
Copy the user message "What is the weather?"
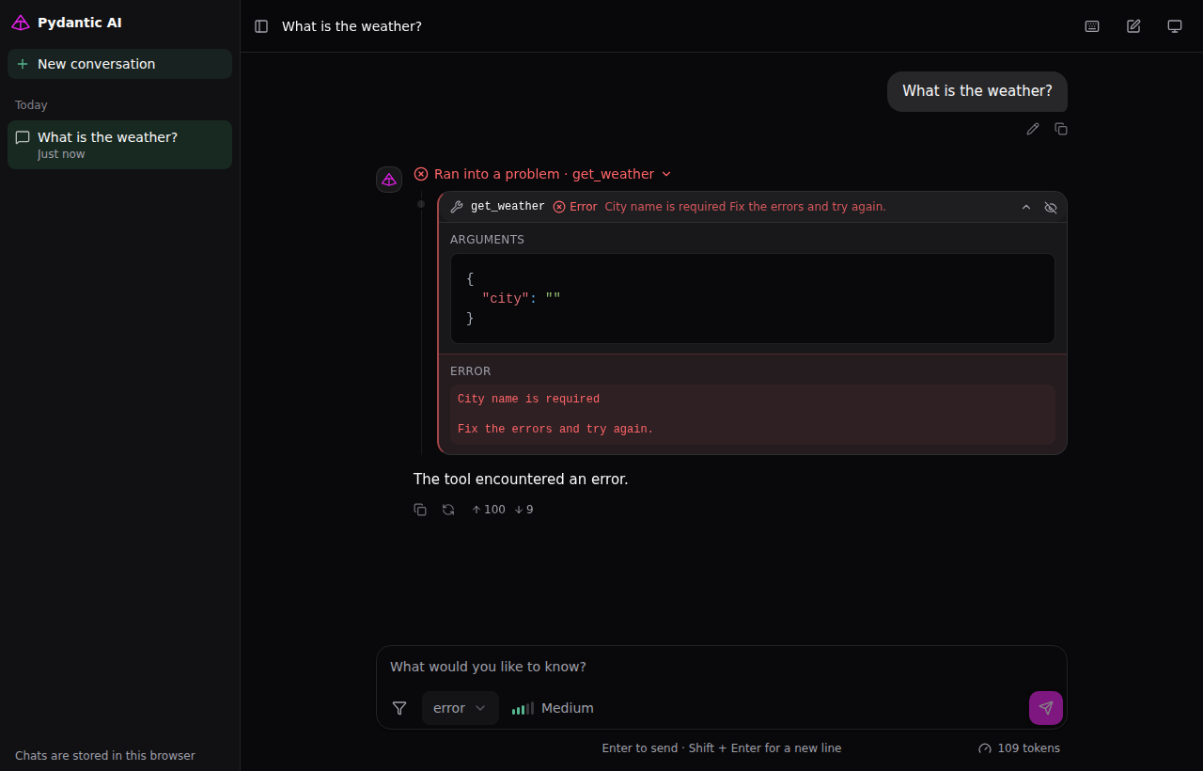pos(1061,129)
